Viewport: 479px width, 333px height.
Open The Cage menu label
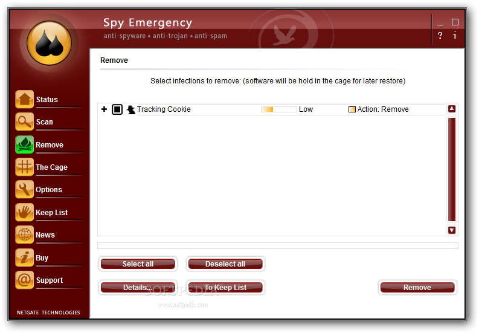pyautogui.click(x=51, y=167)
